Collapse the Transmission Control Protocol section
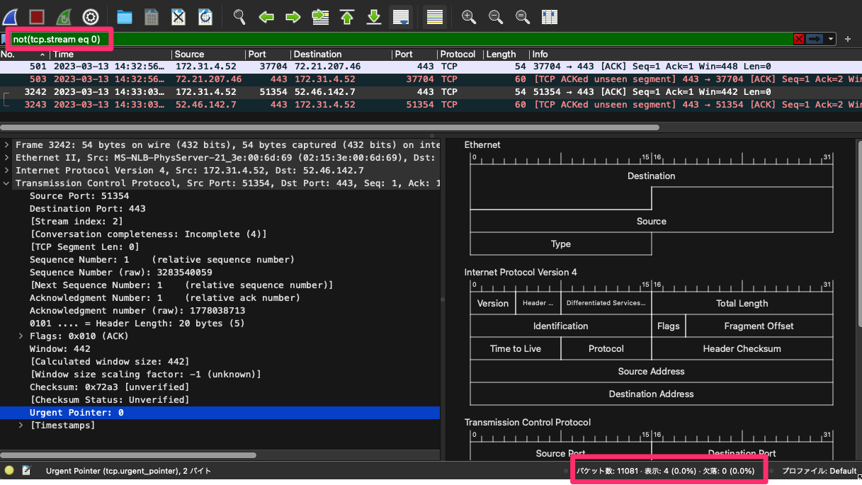The height and width of the screenshot is (485, 862). point(7,183)
